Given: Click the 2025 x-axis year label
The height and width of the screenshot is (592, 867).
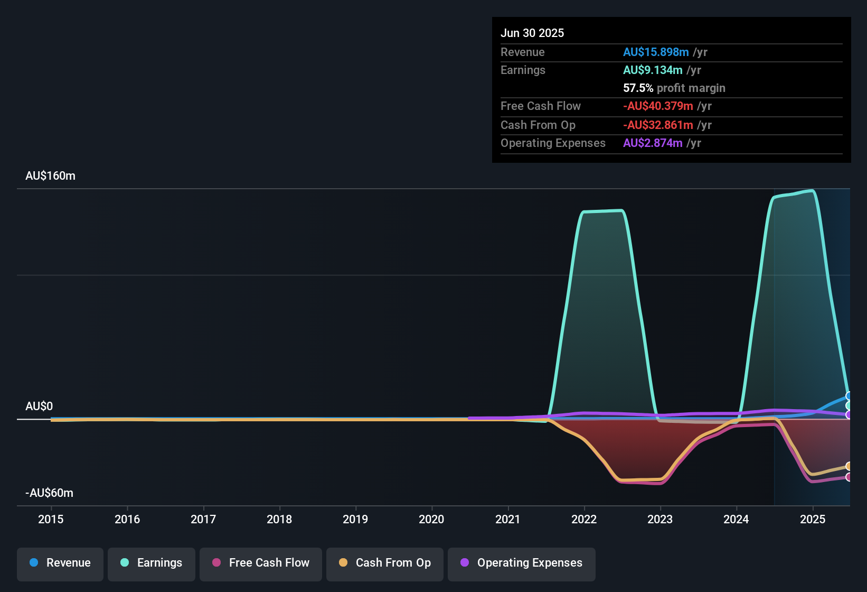Looking at the screenshot, I should pos(813,520).
